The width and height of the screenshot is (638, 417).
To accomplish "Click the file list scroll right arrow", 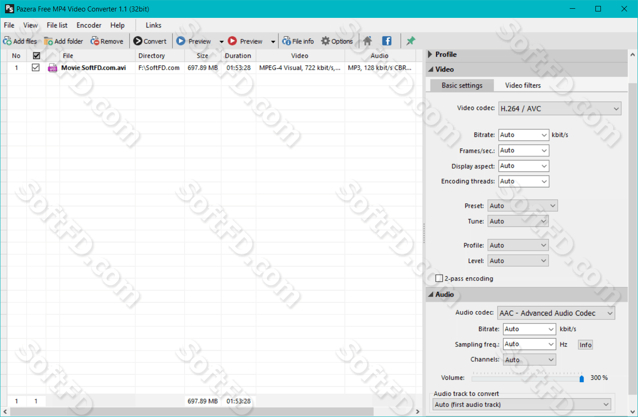I will (417, 412).
